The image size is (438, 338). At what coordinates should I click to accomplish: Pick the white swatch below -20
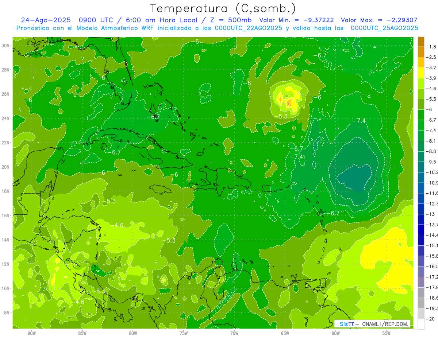(421, 324)
